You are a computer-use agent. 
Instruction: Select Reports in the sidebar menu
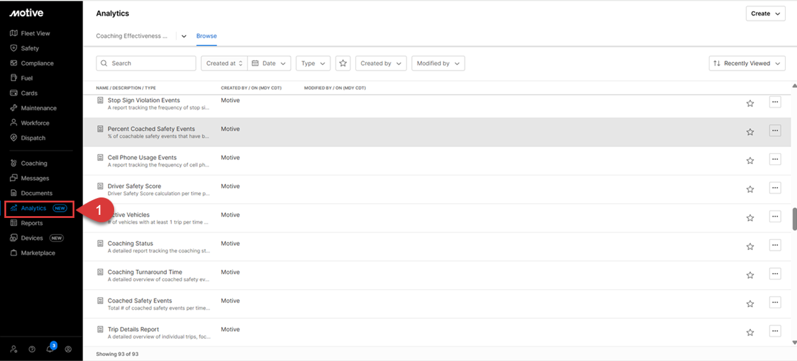pos(32,223)
